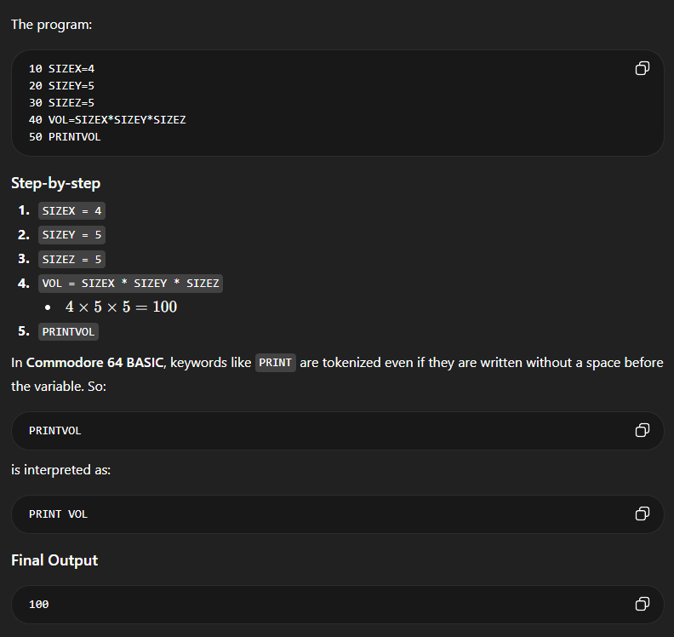The image size is (674, 637).
Task: Click the Step-by-step heading
Action: (x=54, y=183)
